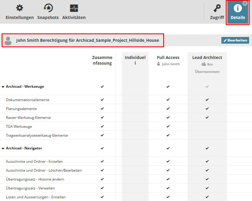Select the Details info tab
This screenshot has width=252, height=201.
coord(238,12)
